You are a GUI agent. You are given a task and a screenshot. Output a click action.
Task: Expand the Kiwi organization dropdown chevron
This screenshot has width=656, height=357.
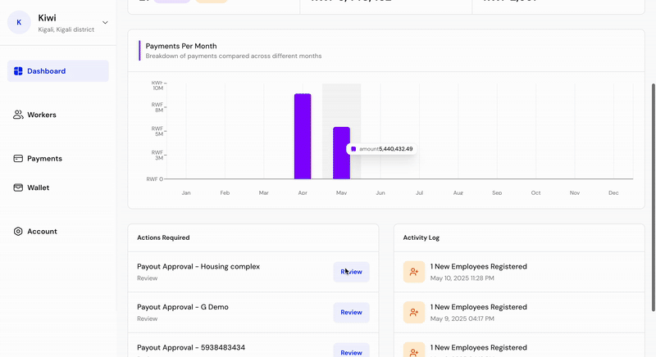pos(105,23)
